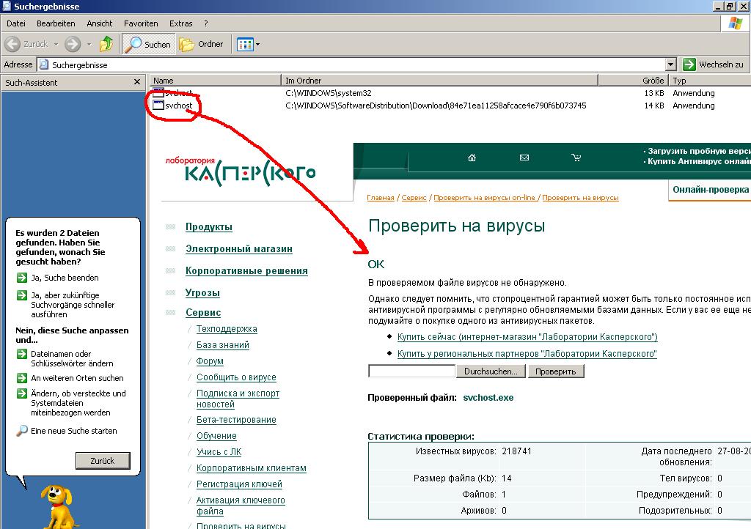Screen dimensions: 751x529
Task: Open the Сервис sidebar navigation link
Action: point(203,313)
